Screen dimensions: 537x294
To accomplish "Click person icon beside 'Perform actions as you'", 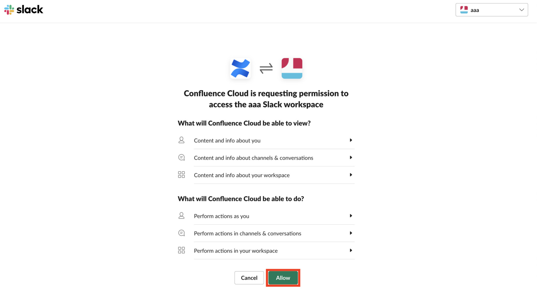I will pyautogui.click(x=182, y=216).
